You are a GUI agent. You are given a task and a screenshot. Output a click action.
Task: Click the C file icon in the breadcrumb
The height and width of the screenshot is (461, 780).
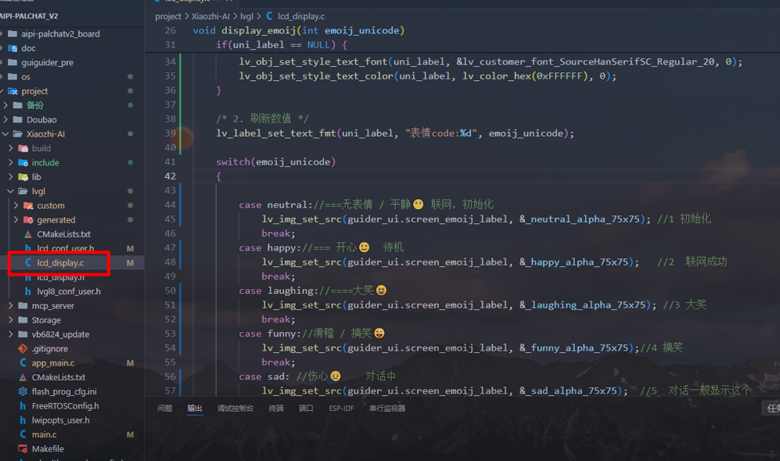269,16
